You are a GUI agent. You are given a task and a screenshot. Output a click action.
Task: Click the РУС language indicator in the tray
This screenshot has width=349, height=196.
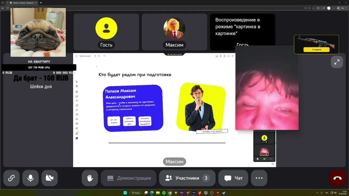(327, 193)
